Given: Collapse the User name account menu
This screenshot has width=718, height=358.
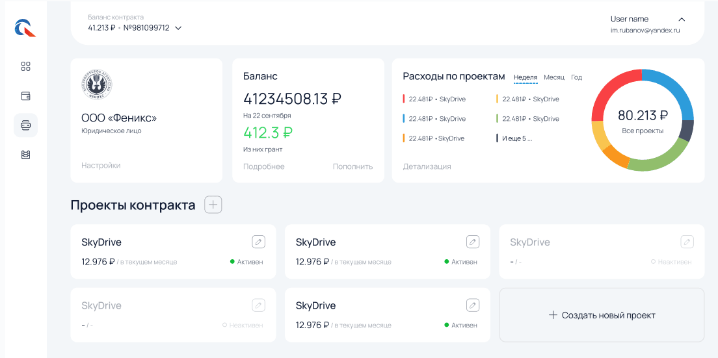Looking at the screenshot, I should coord(682,19).
